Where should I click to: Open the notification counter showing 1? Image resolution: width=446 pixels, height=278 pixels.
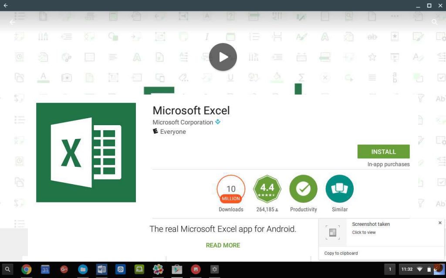tap(390, 269)
